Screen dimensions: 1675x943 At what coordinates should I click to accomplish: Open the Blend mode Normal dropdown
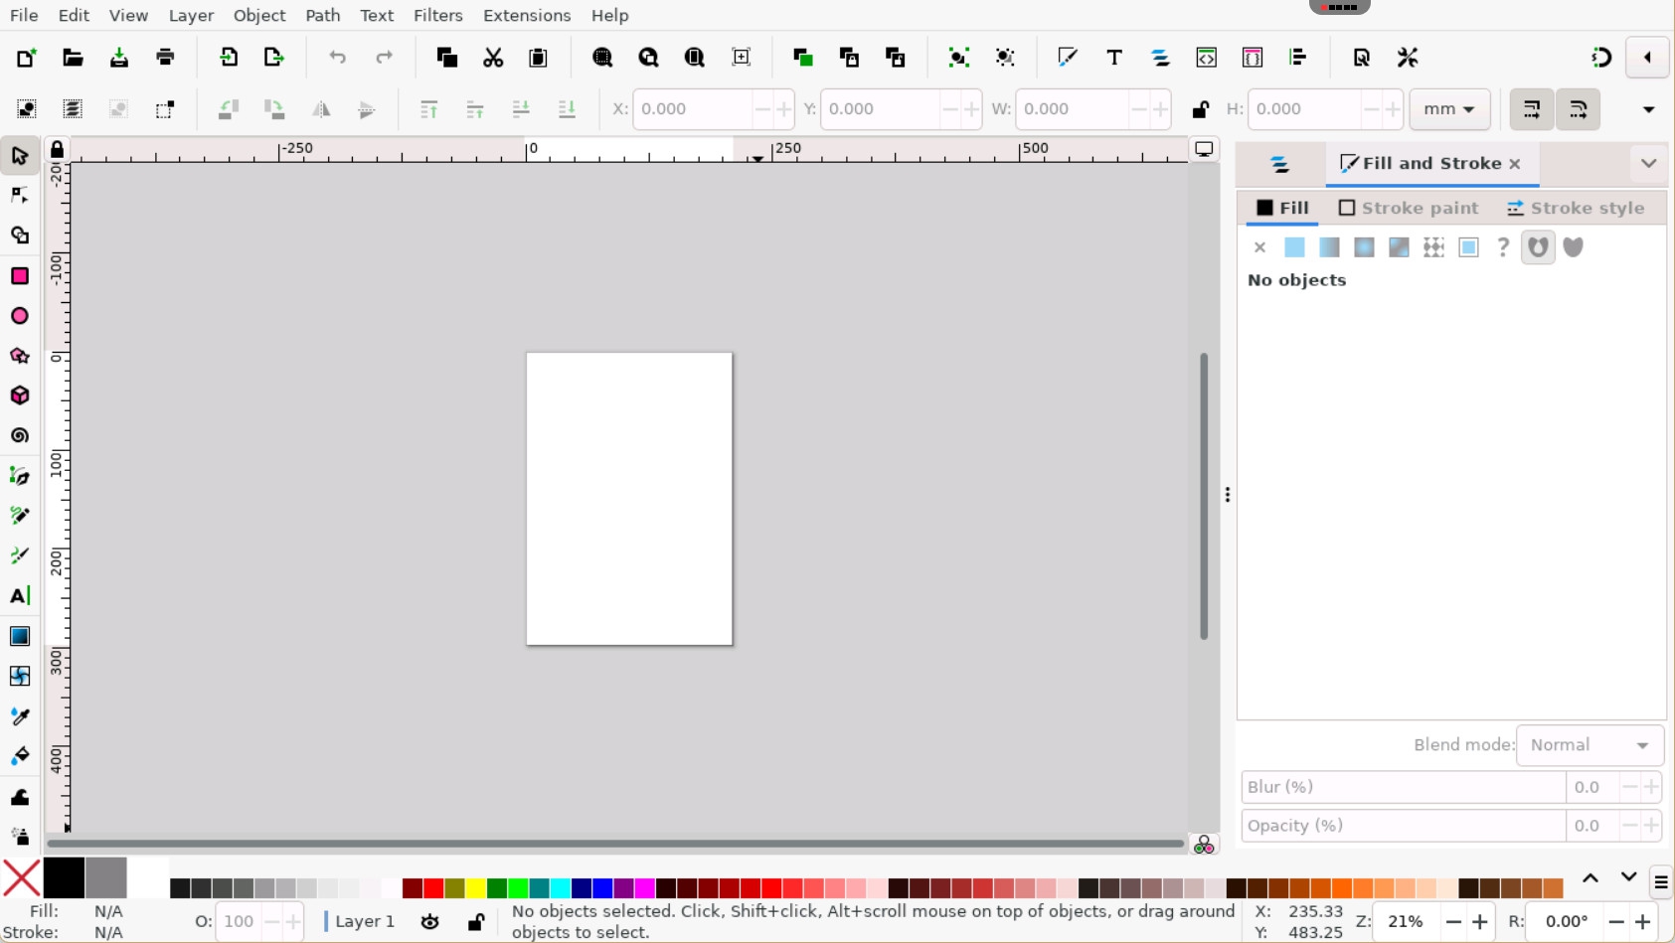pyautogui.click(x=1589, y=745)
